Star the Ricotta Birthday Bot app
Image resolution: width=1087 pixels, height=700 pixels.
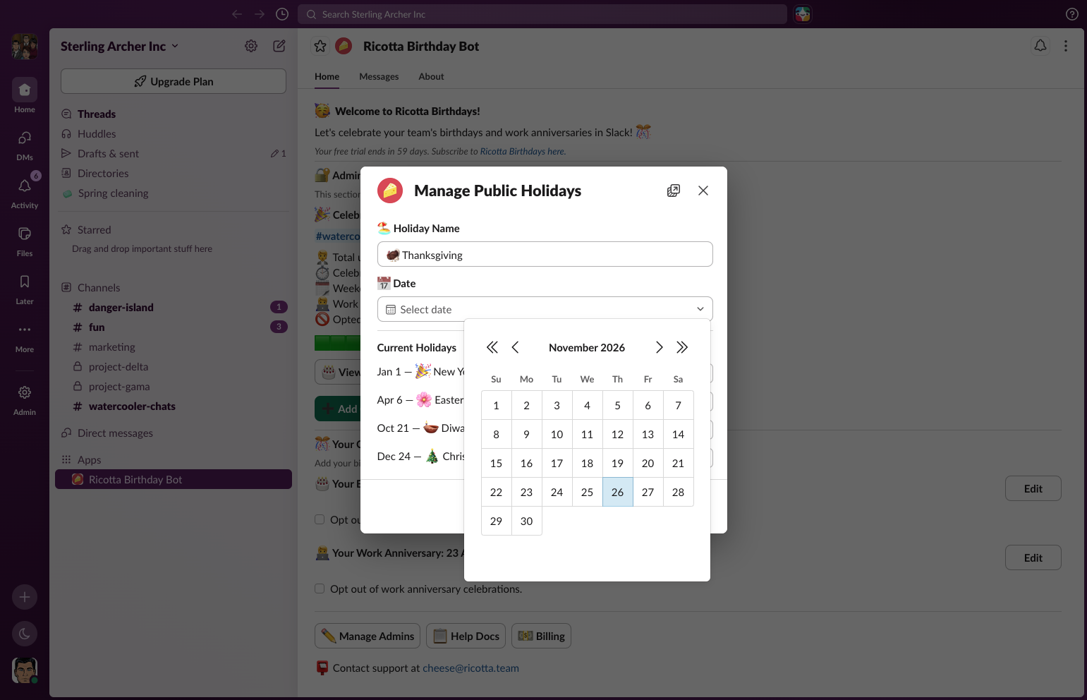(320, 46)
